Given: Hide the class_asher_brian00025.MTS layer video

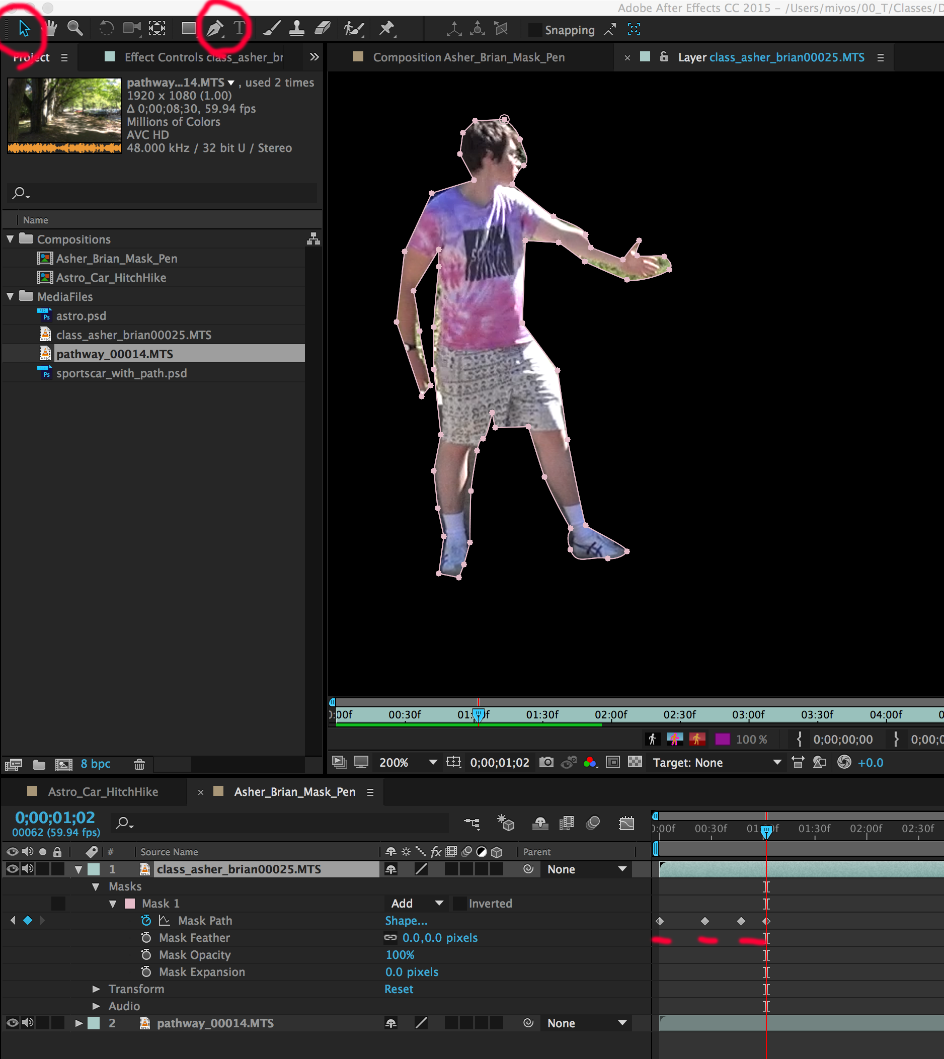Looking at the screenshot, I should click(13, 869).
